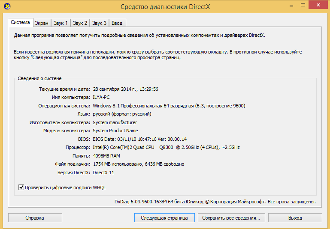Open the Звук 2 tab
The width and height of the screenshot is (330, 229).
pos(80,23)
